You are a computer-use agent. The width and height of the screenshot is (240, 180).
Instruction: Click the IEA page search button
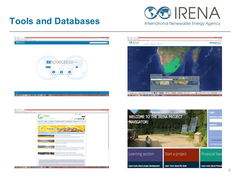[83, 117]
